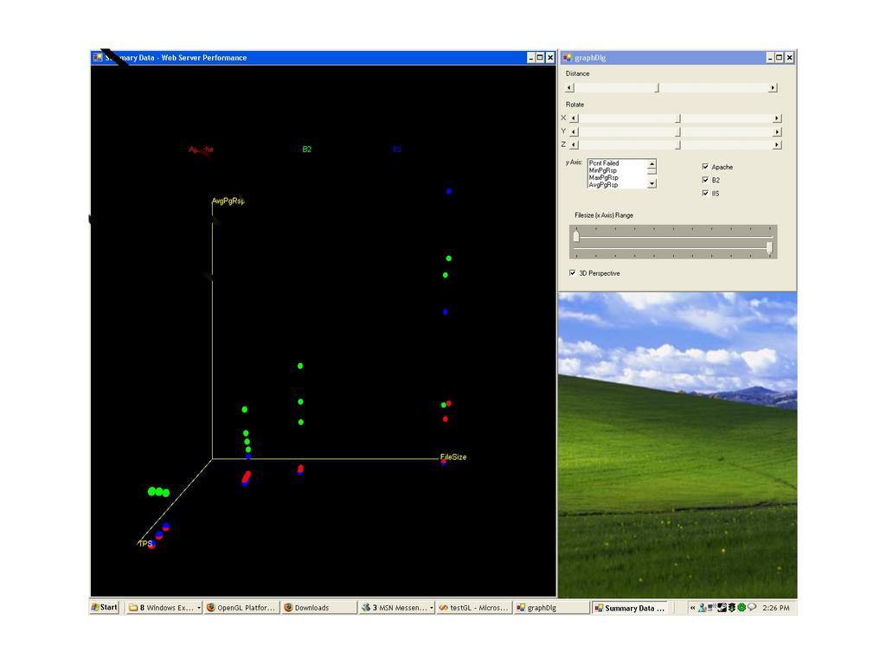Click the lower Filesize range slider handle
Image resolution: width=886 pixels, height=664 pixels.
(769, 248)
